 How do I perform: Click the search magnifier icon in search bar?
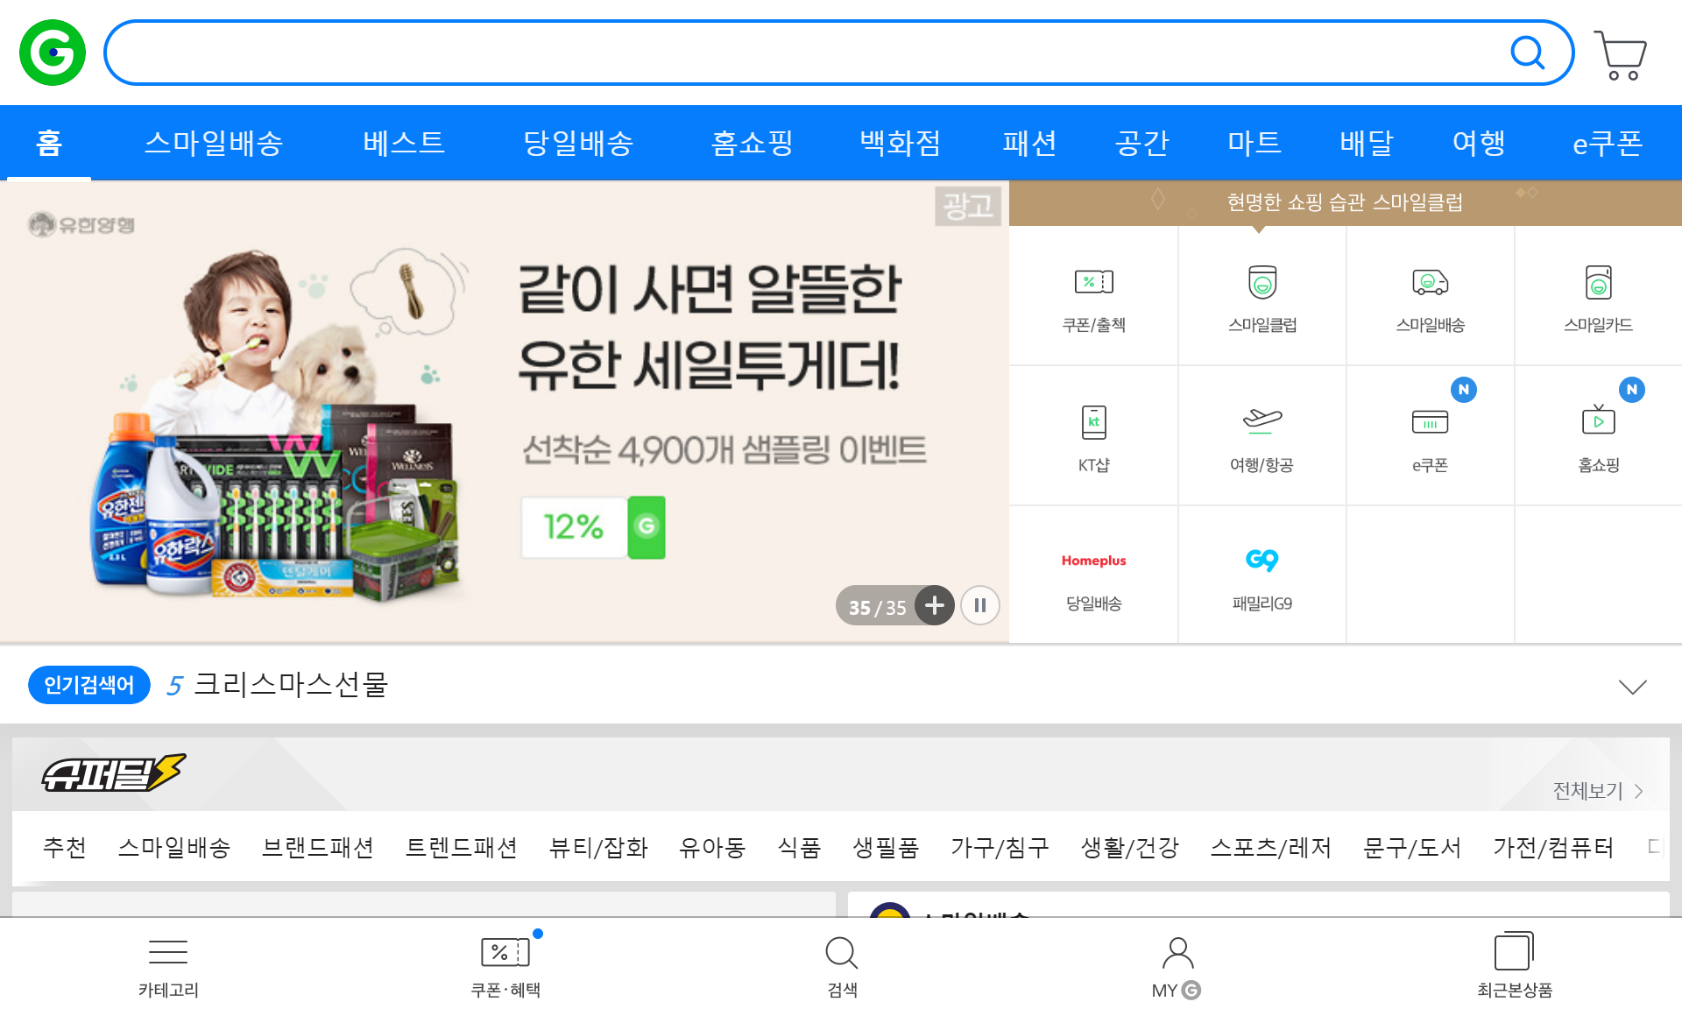[1527, 53]
